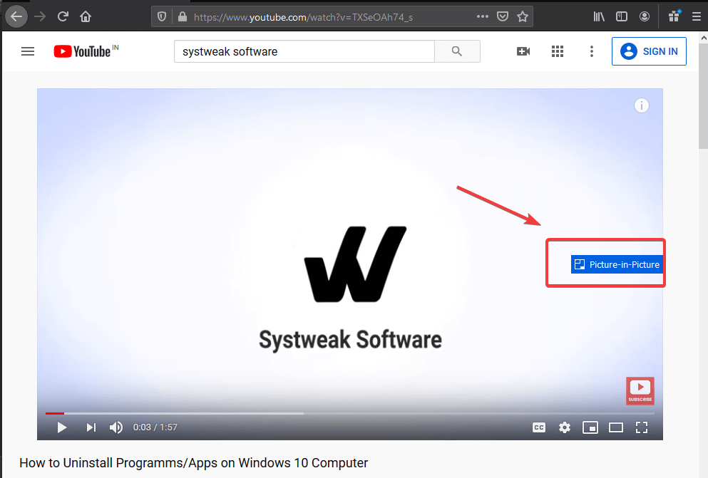Click the YouTube URL in address bar
This screenshot has height=478, width=708.
point(303,17)
